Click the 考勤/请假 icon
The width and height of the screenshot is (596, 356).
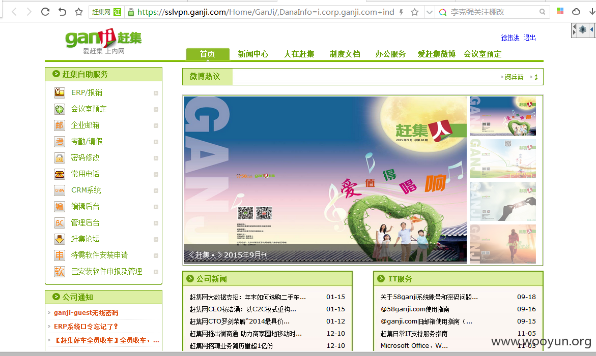60,142
